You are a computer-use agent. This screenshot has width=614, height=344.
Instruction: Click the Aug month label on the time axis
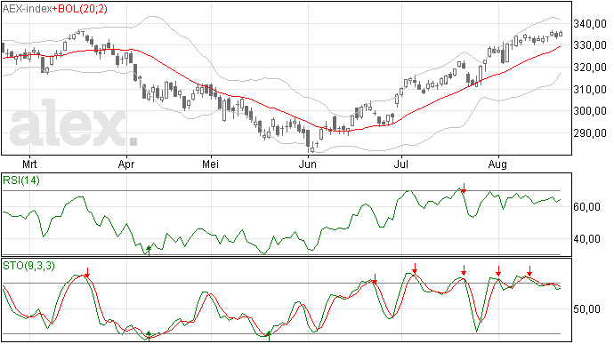tap(497, 164)
